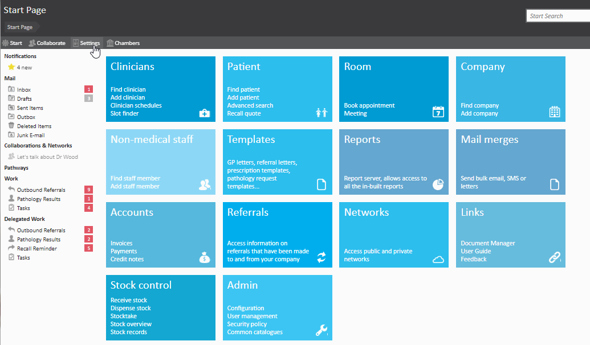Screen dimensions: 590x345
Task: Click the cloud icon on Networks tile
Action: point(438,259)
